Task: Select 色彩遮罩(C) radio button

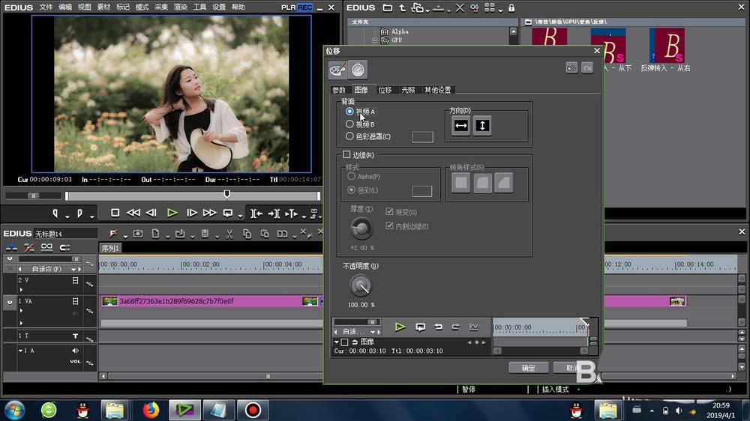Action: click(349, 136)
